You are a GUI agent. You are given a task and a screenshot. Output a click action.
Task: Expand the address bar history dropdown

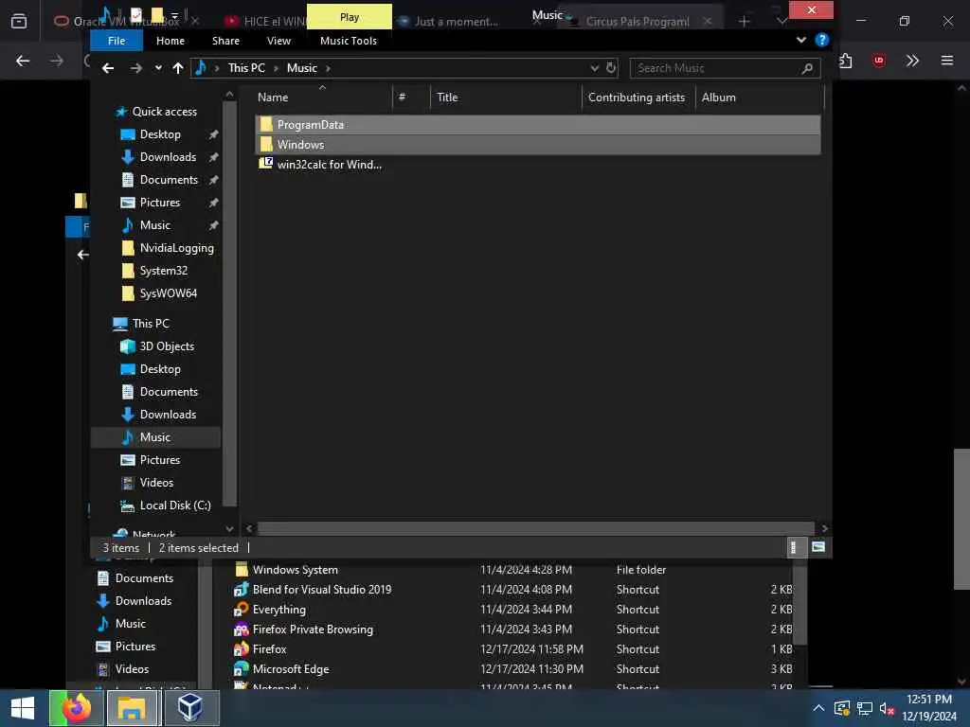click(x=594, y=68)
